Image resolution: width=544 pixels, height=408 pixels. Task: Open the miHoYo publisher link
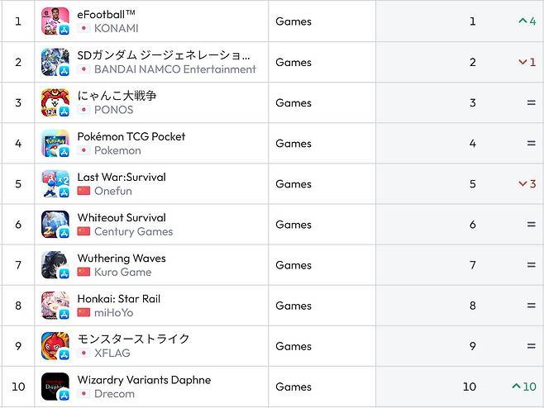[x=113, y=312]
